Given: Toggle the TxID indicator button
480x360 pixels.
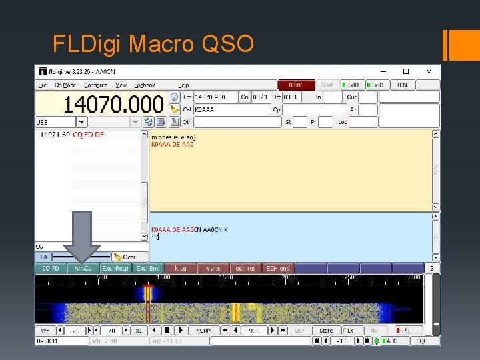Looking at the screenshot, I should (377, 85).
